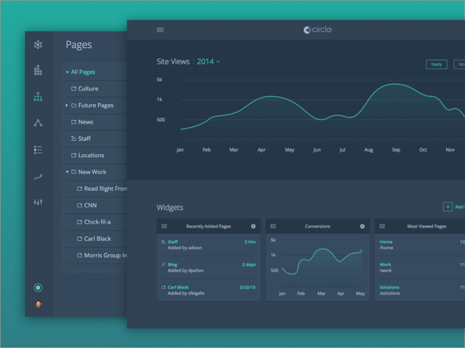This screenshot has width=465, height=348.
Task: Open the sitemap pages icon in sidebar
Action: (x=38, y=96)
